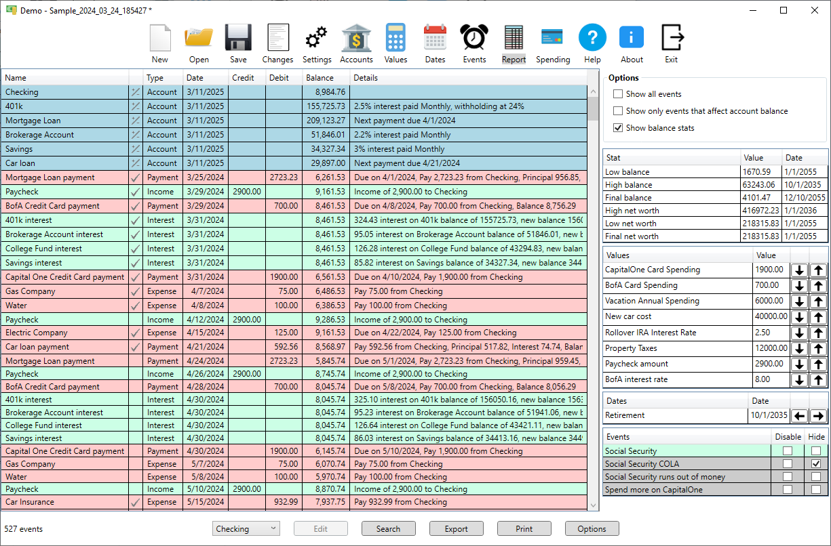The width and height of the screenshot is (831, 546).
Task: Open the Values calculator icon
Action: click(x=395, y=43)
